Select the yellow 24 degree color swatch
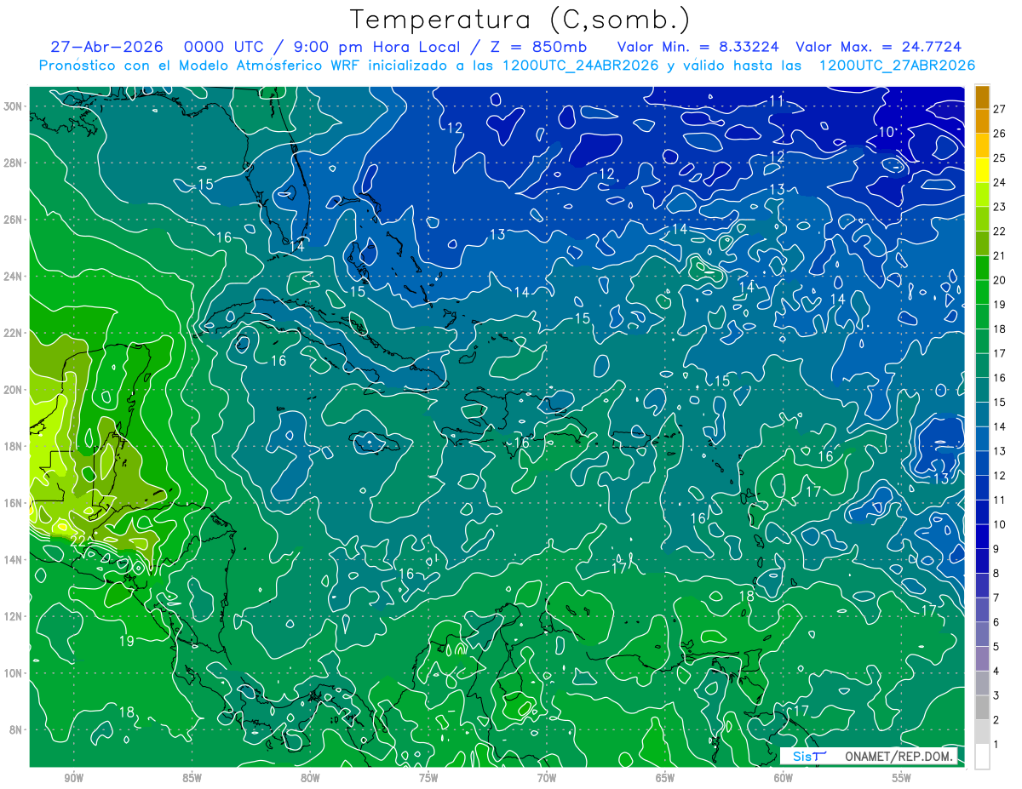 click(x=982, y=182)
